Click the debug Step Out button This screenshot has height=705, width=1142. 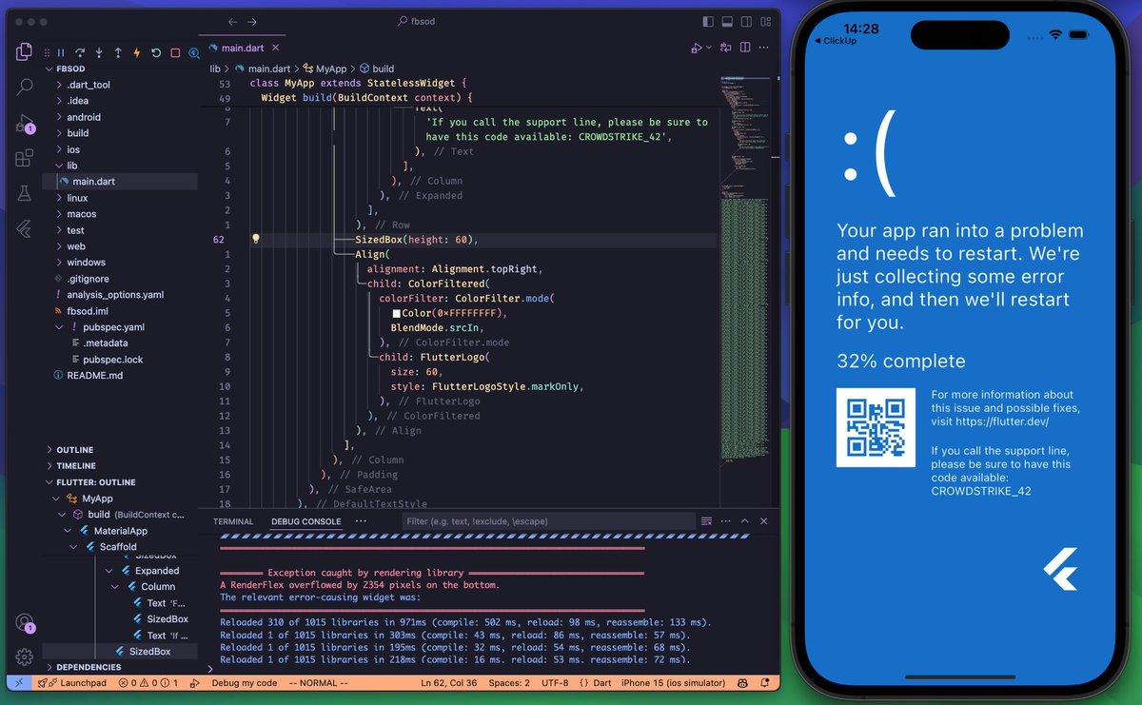click(118, 53)
